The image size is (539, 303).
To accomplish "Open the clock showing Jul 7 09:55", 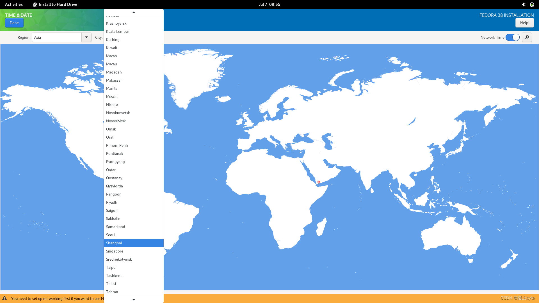I will point(269,4).
